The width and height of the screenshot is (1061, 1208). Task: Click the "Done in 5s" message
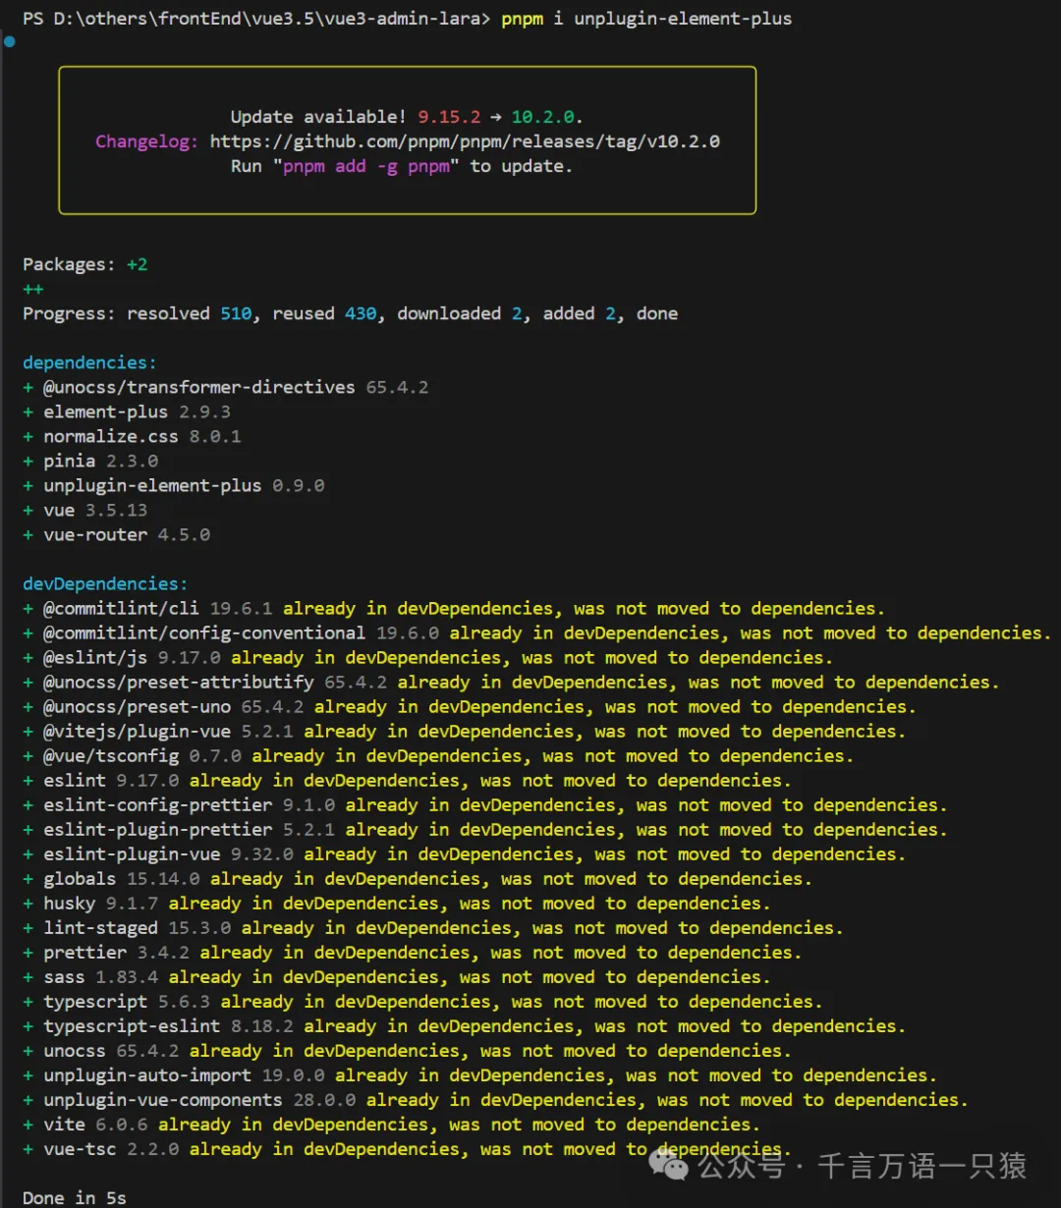coord(75,1197)
